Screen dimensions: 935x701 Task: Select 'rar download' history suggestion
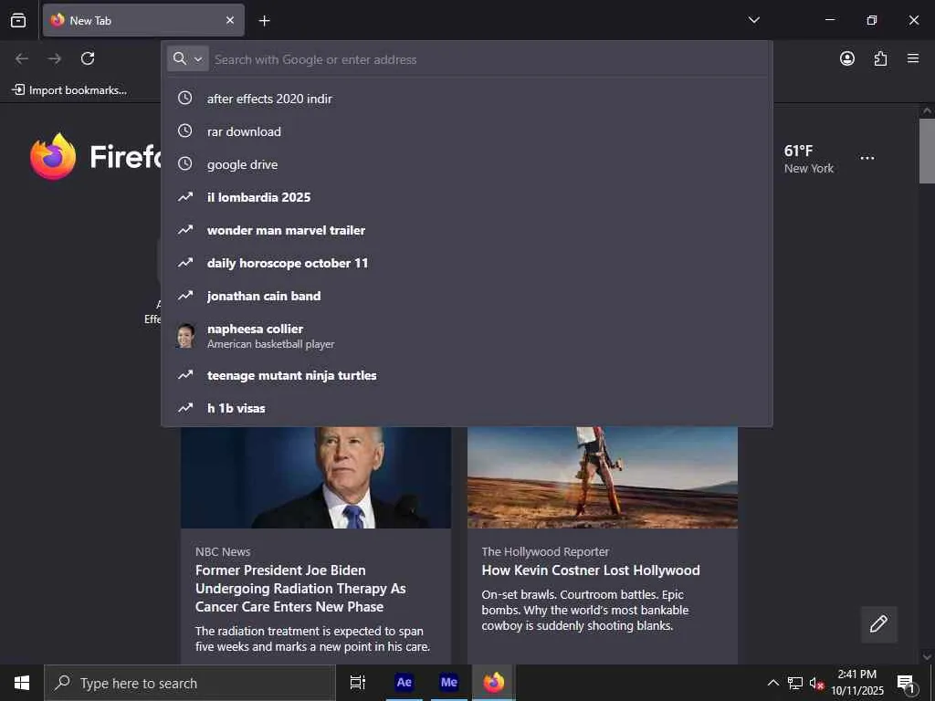[x=467, y=131]
